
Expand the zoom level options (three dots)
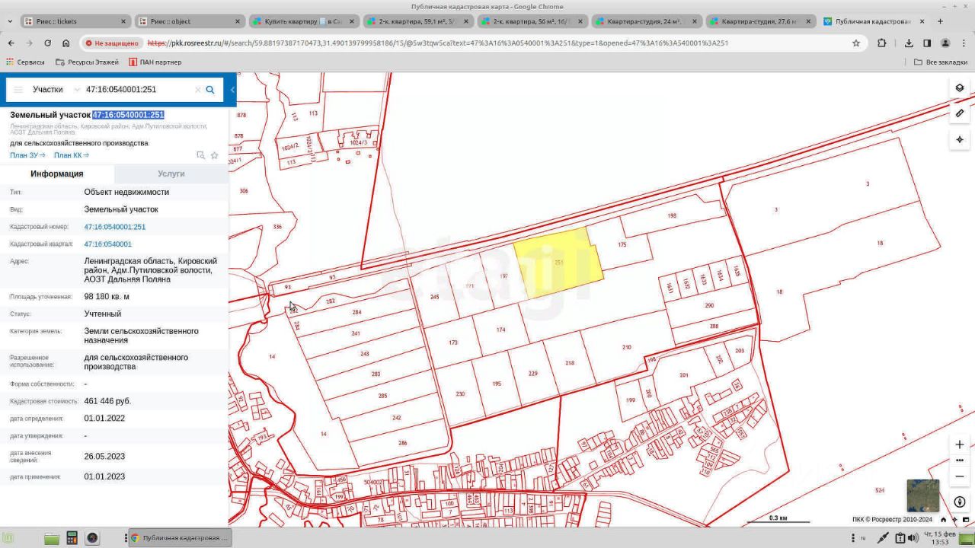[959, 460]
